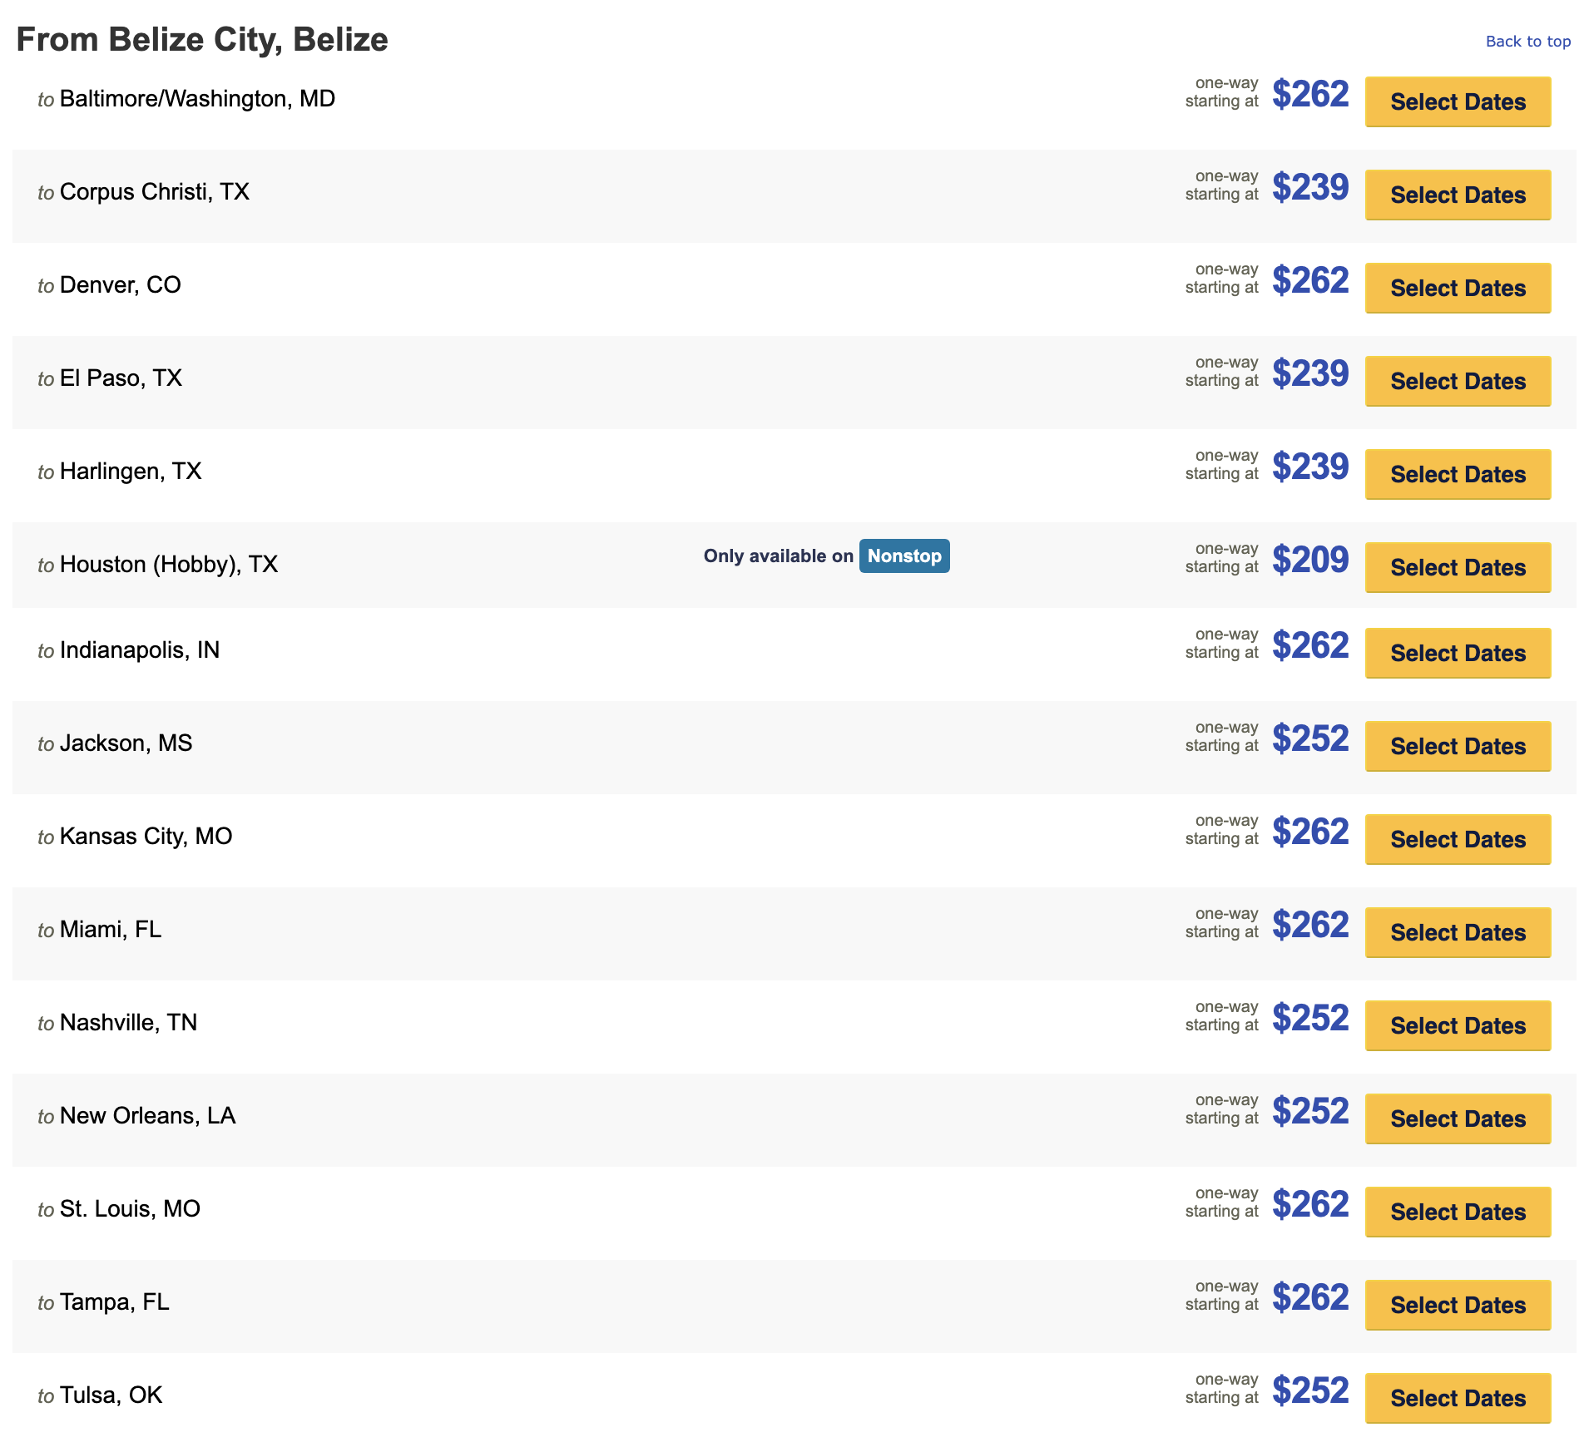Screen dimensions: 1584x1442
Task: Pick Select Dates for Jackson, MS
Action: [x=1458, y=747]
